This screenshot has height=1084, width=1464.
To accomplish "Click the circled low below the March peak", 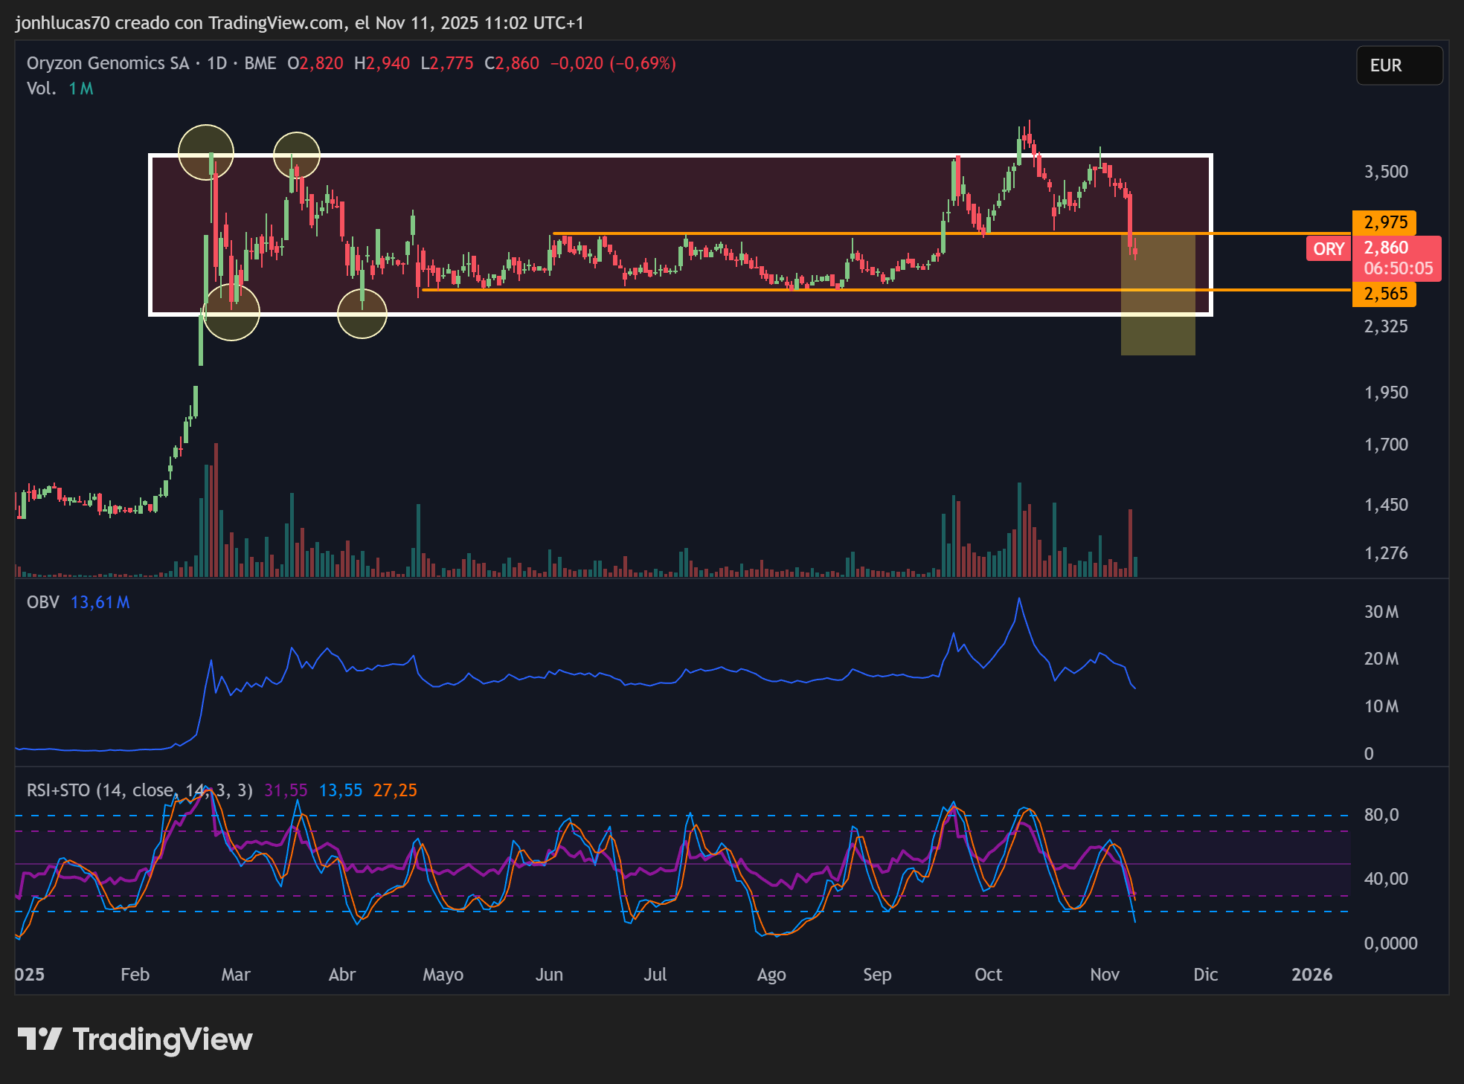I will point(231,312).
